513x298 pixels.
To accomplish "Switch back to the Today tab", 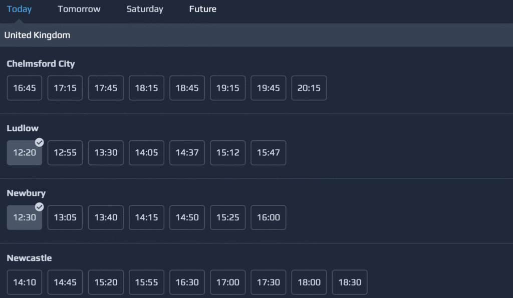I will (x=19, y=9).
